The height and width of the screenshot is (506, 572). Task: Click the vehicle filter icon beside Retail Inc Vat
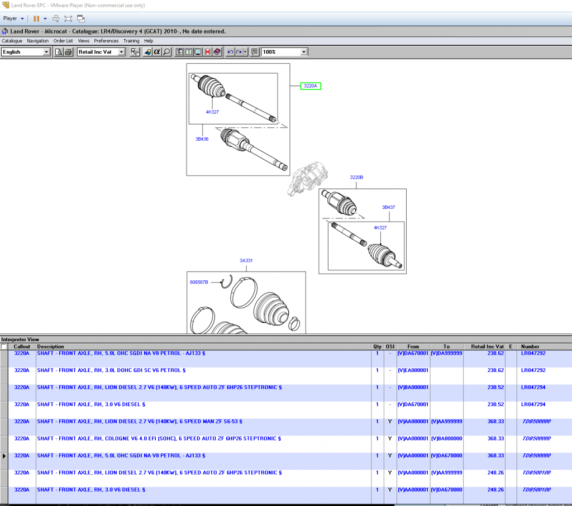click(x=135, y=52)
